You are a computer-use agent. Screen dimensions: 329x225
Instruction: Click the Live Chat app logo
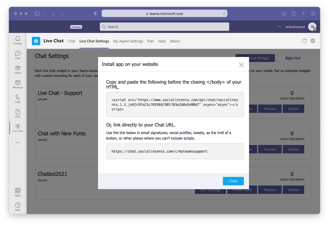36,41
